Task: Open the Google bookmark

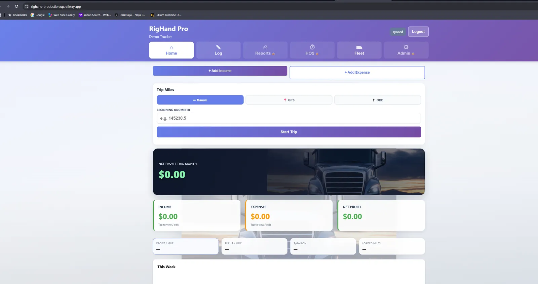Action: (38, 15)
